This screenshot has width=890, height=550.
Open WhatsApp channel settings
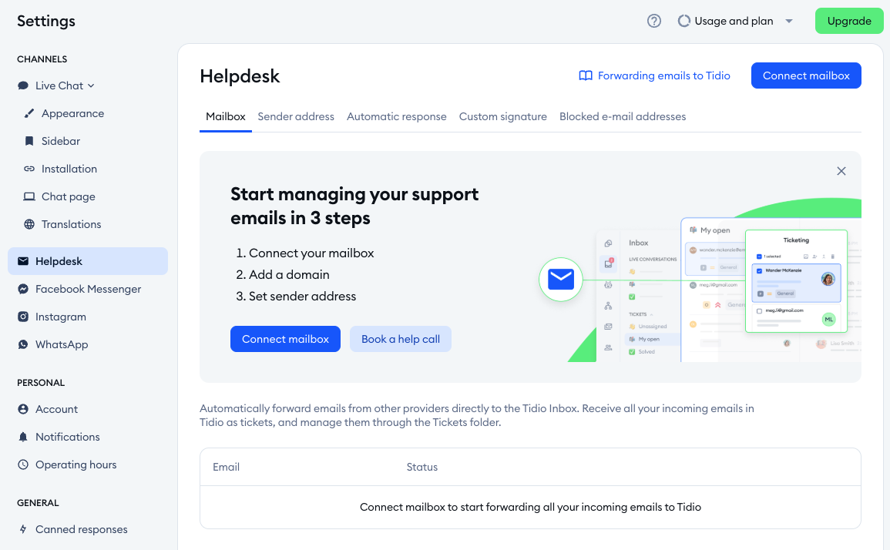pyautogui.click(x=62, y=344)
